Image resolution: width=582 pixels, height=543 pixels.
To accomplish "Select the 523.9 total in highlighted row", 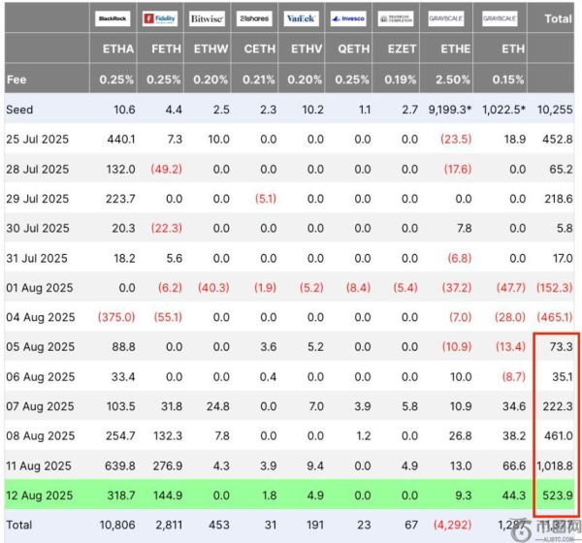I will click(558, 495).
